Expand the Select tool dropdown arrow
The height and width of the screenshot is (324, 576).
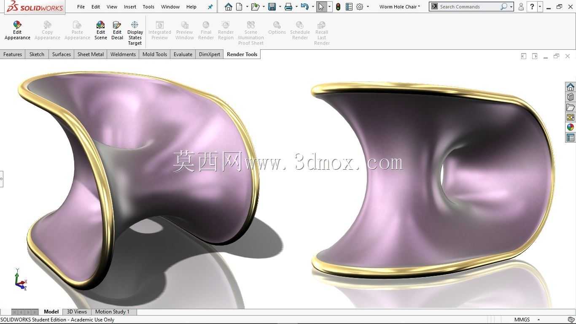(329, 7)
